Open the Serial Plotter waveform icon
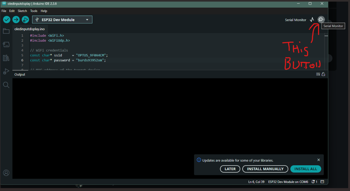Image resolution: width=350 pixels, height=191 pixels. click(x=312, y=20)
